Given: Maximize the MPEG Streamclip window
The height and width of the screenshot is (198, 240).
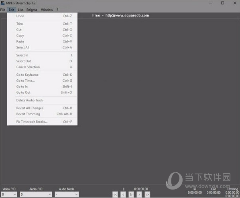Looking at the screenshot, I should (223, 3).
